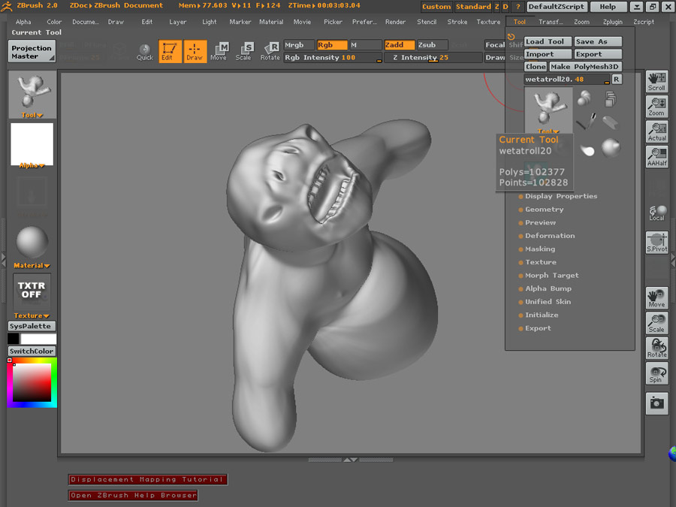Click the Quick render icon
This screenshot has height=507, width=676.
[145, 52]
